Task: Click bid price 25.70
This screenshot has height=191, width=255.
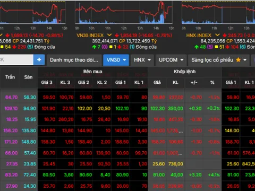Action: click(49, 186)
